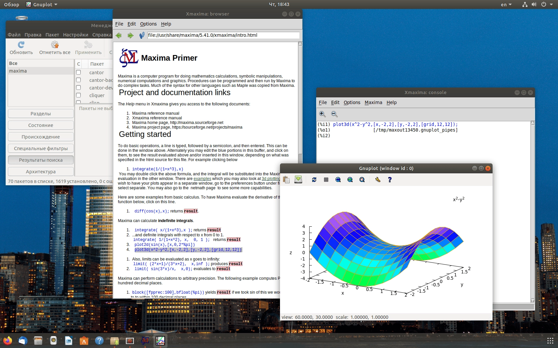Click the Специальные фильтры button
The width and height of the screenshot is (558, 348).
tap(41, 148)
